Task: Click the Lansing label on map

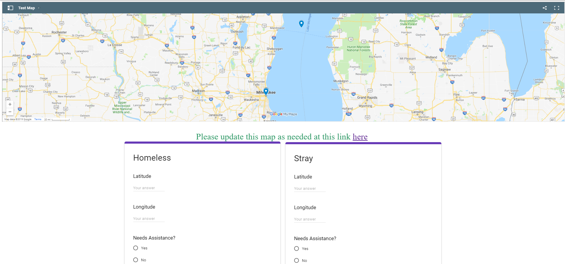Action: point(417,112)
